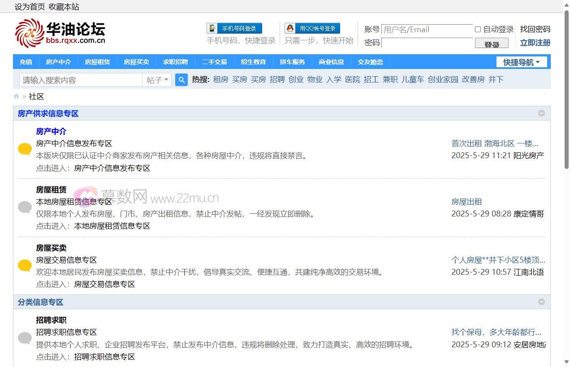Click the mobile phone number login button
570x367 pixels.
click(234, 29)
